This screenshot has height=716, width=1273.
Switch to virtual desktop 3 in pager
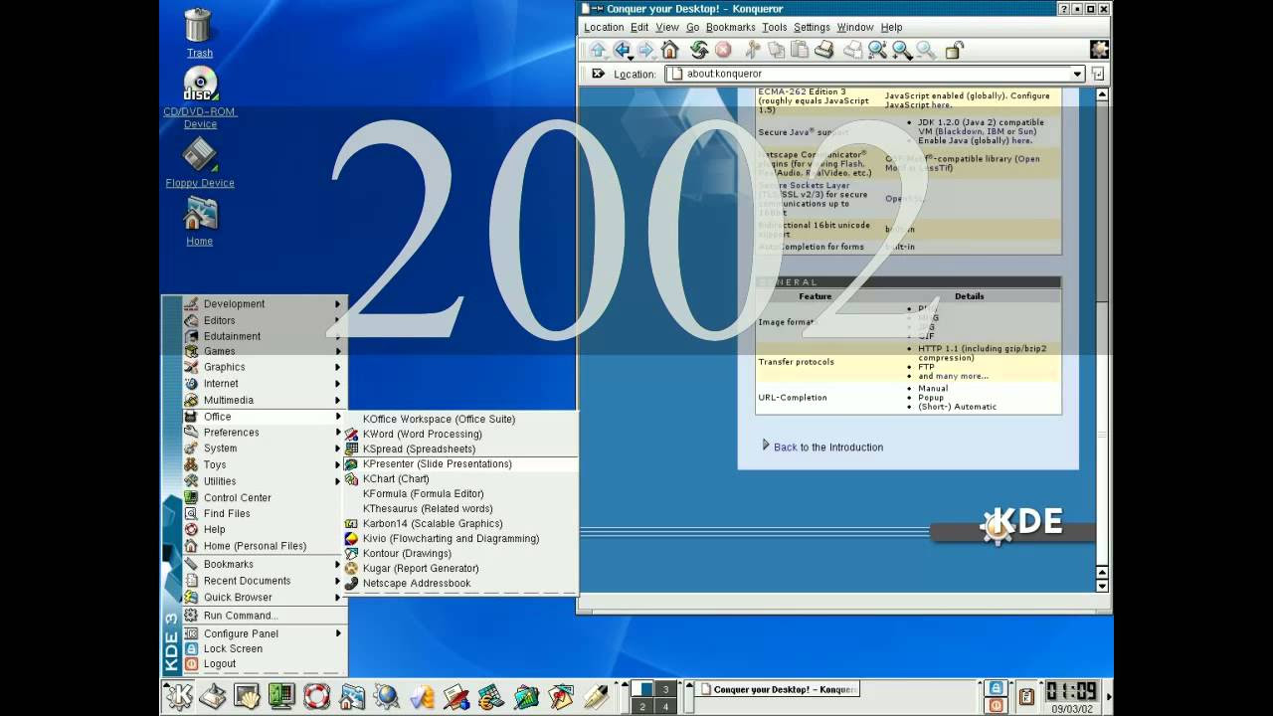[x=666, y=689]
